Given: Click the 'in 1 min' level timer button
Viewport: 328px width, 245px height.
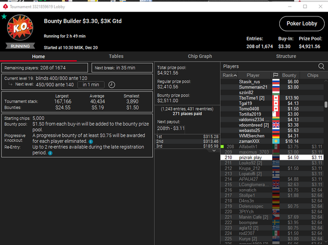Looking at the screenshot, I should click(90, 85).
